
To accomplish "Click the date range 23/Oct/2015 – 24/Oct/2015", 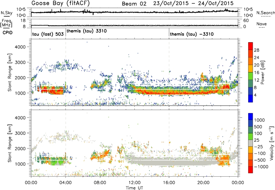I will click(x=193, y=3).
